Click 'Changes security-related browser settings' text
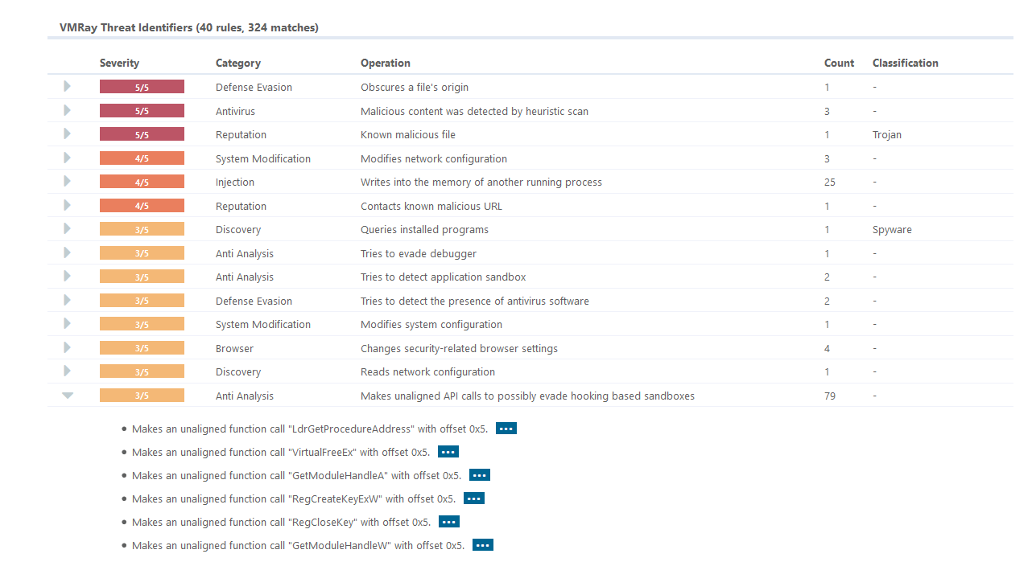This screenshot has height=562, width=1032. (x=459, y=348)
